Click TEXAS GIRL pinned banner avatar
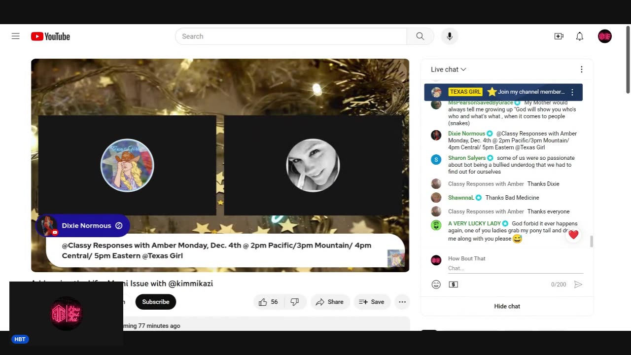631x355 pixels. (436, 92)
